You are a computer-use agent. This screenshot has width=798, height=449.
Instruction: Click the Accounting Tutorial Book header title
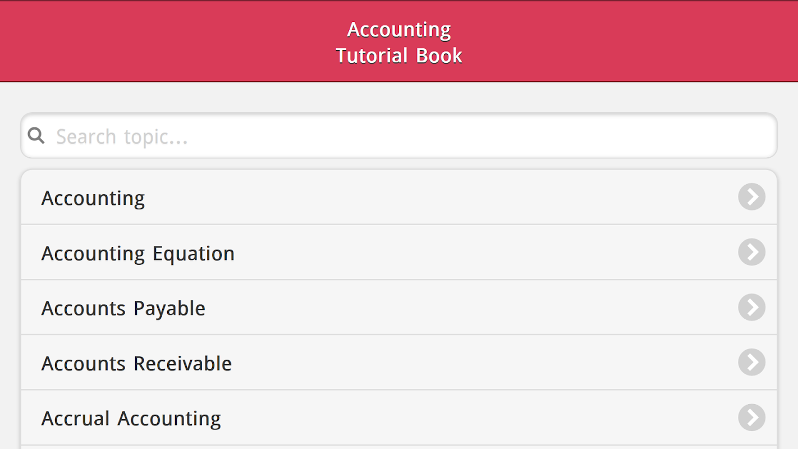(399, 43)
